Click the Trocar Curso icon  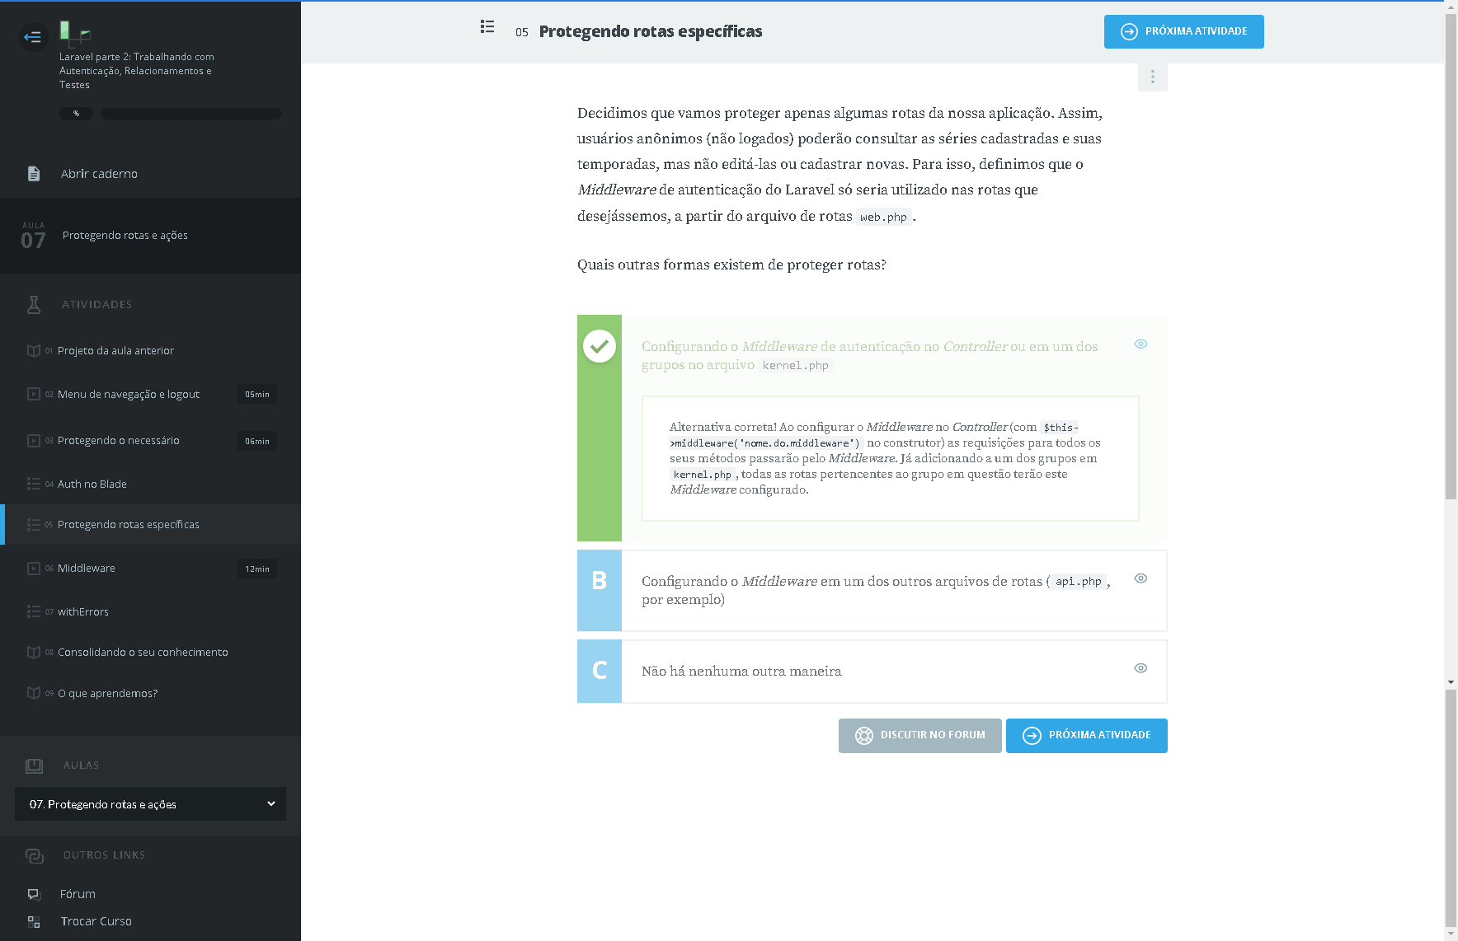[x=34, y=921]
